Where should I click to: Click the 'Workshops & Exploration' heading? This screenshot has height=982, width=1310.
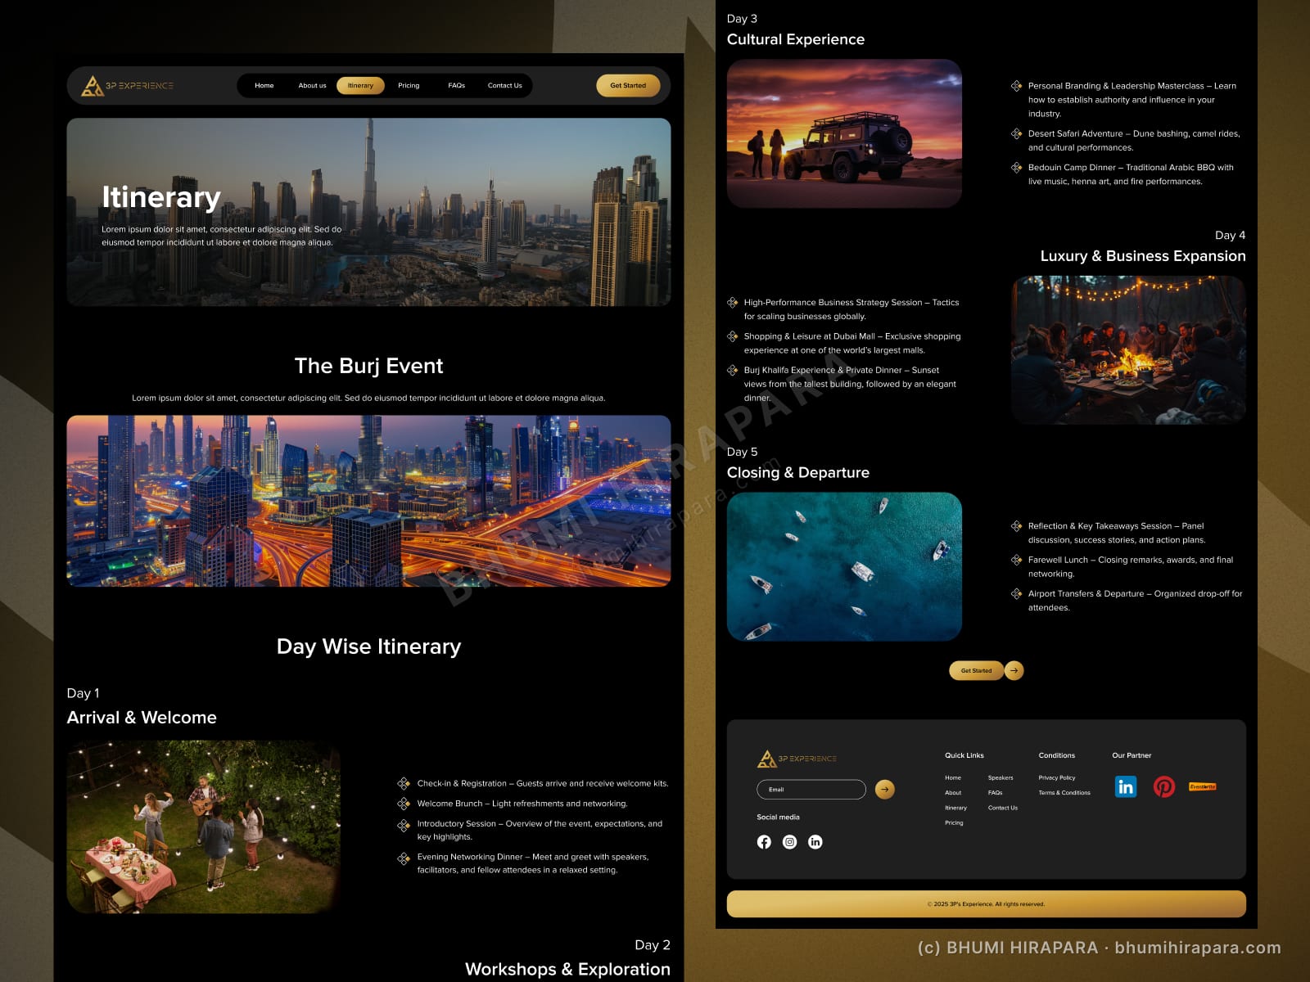(567, 970)
